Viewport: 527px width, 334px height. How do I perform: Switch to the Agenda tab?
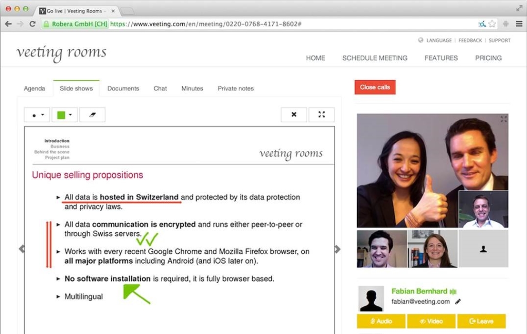(34, 88)
